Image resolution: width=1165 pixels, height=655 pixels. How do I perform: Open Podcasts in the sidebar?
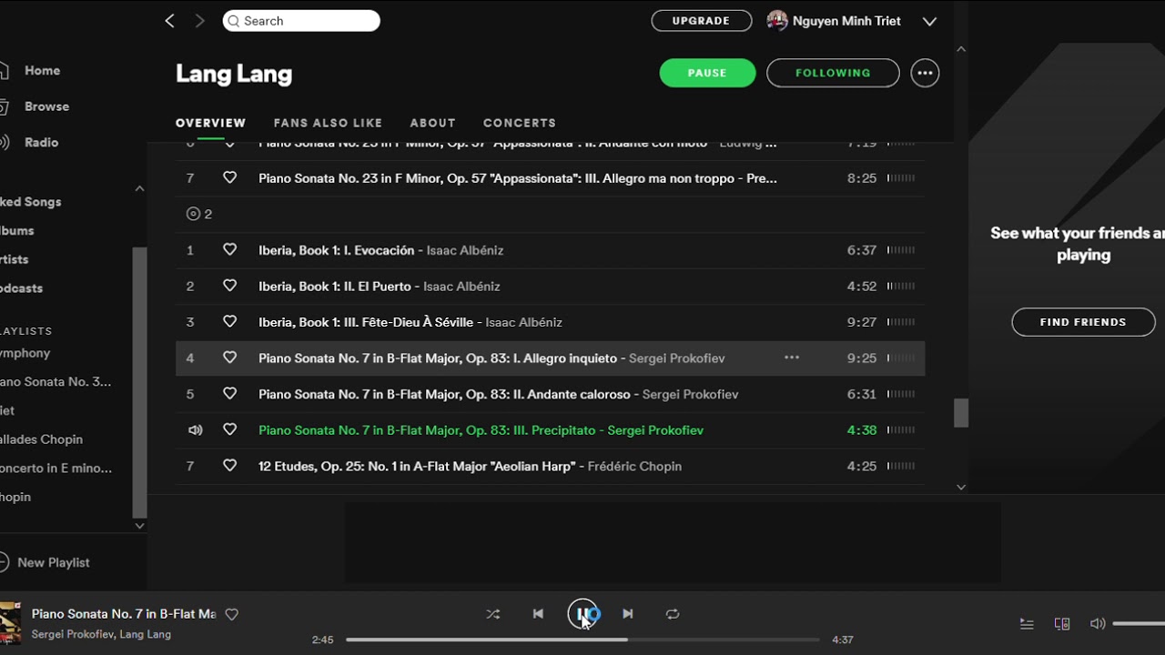tap(22, 288)
